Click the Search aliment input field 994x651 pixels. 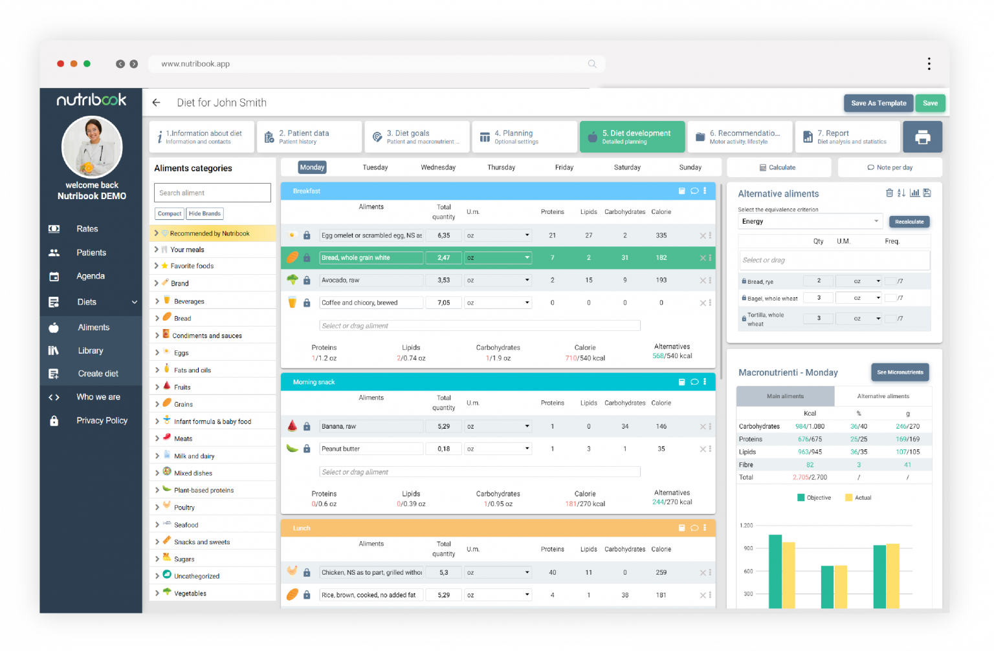[212, 193]
